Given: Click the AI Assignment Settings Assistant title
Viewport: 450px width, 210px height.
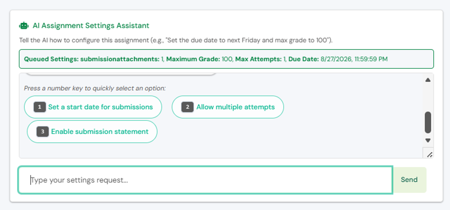Looking at the screenshot, I should [91, 26].
